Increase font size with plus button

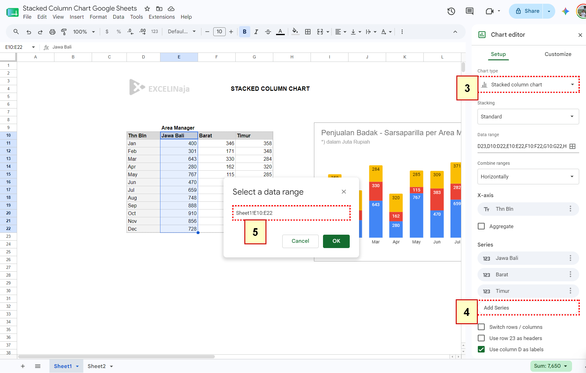231,32
